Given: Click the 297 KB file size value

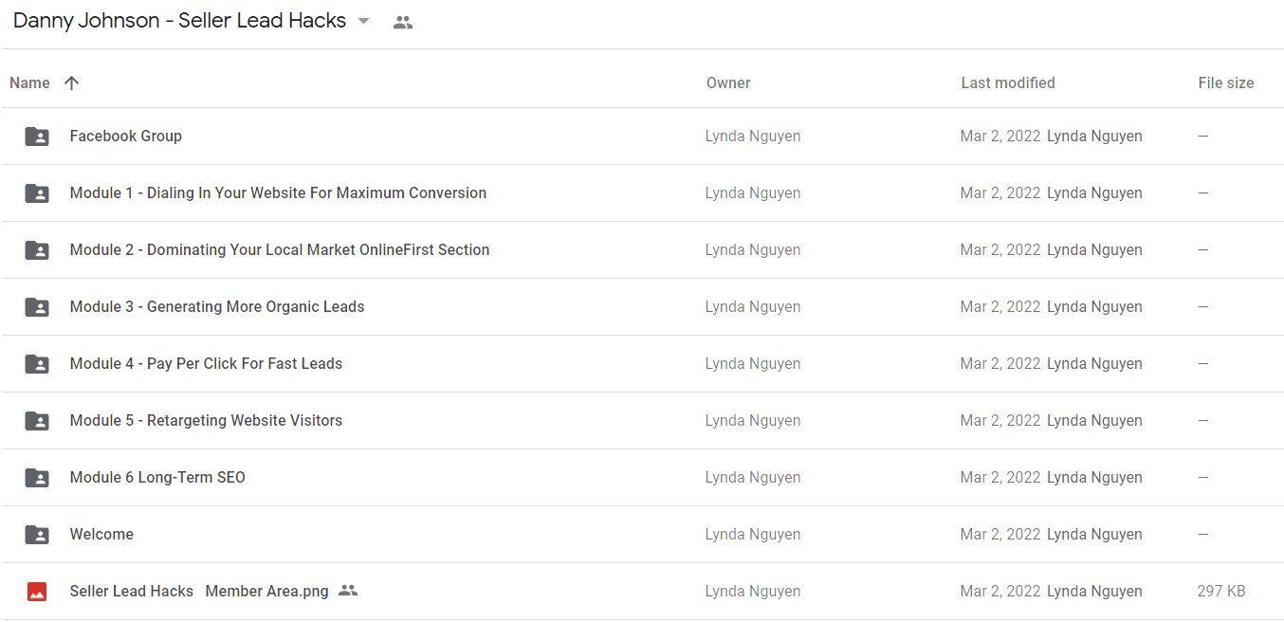Looking at the screenshot, I should point(1221,591).
